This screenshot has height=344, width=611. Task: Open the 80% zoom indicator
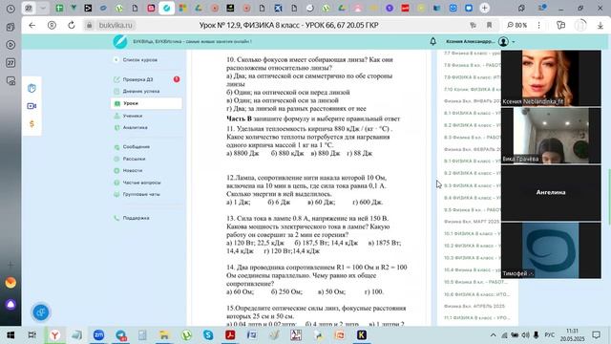tap(517, 26)
